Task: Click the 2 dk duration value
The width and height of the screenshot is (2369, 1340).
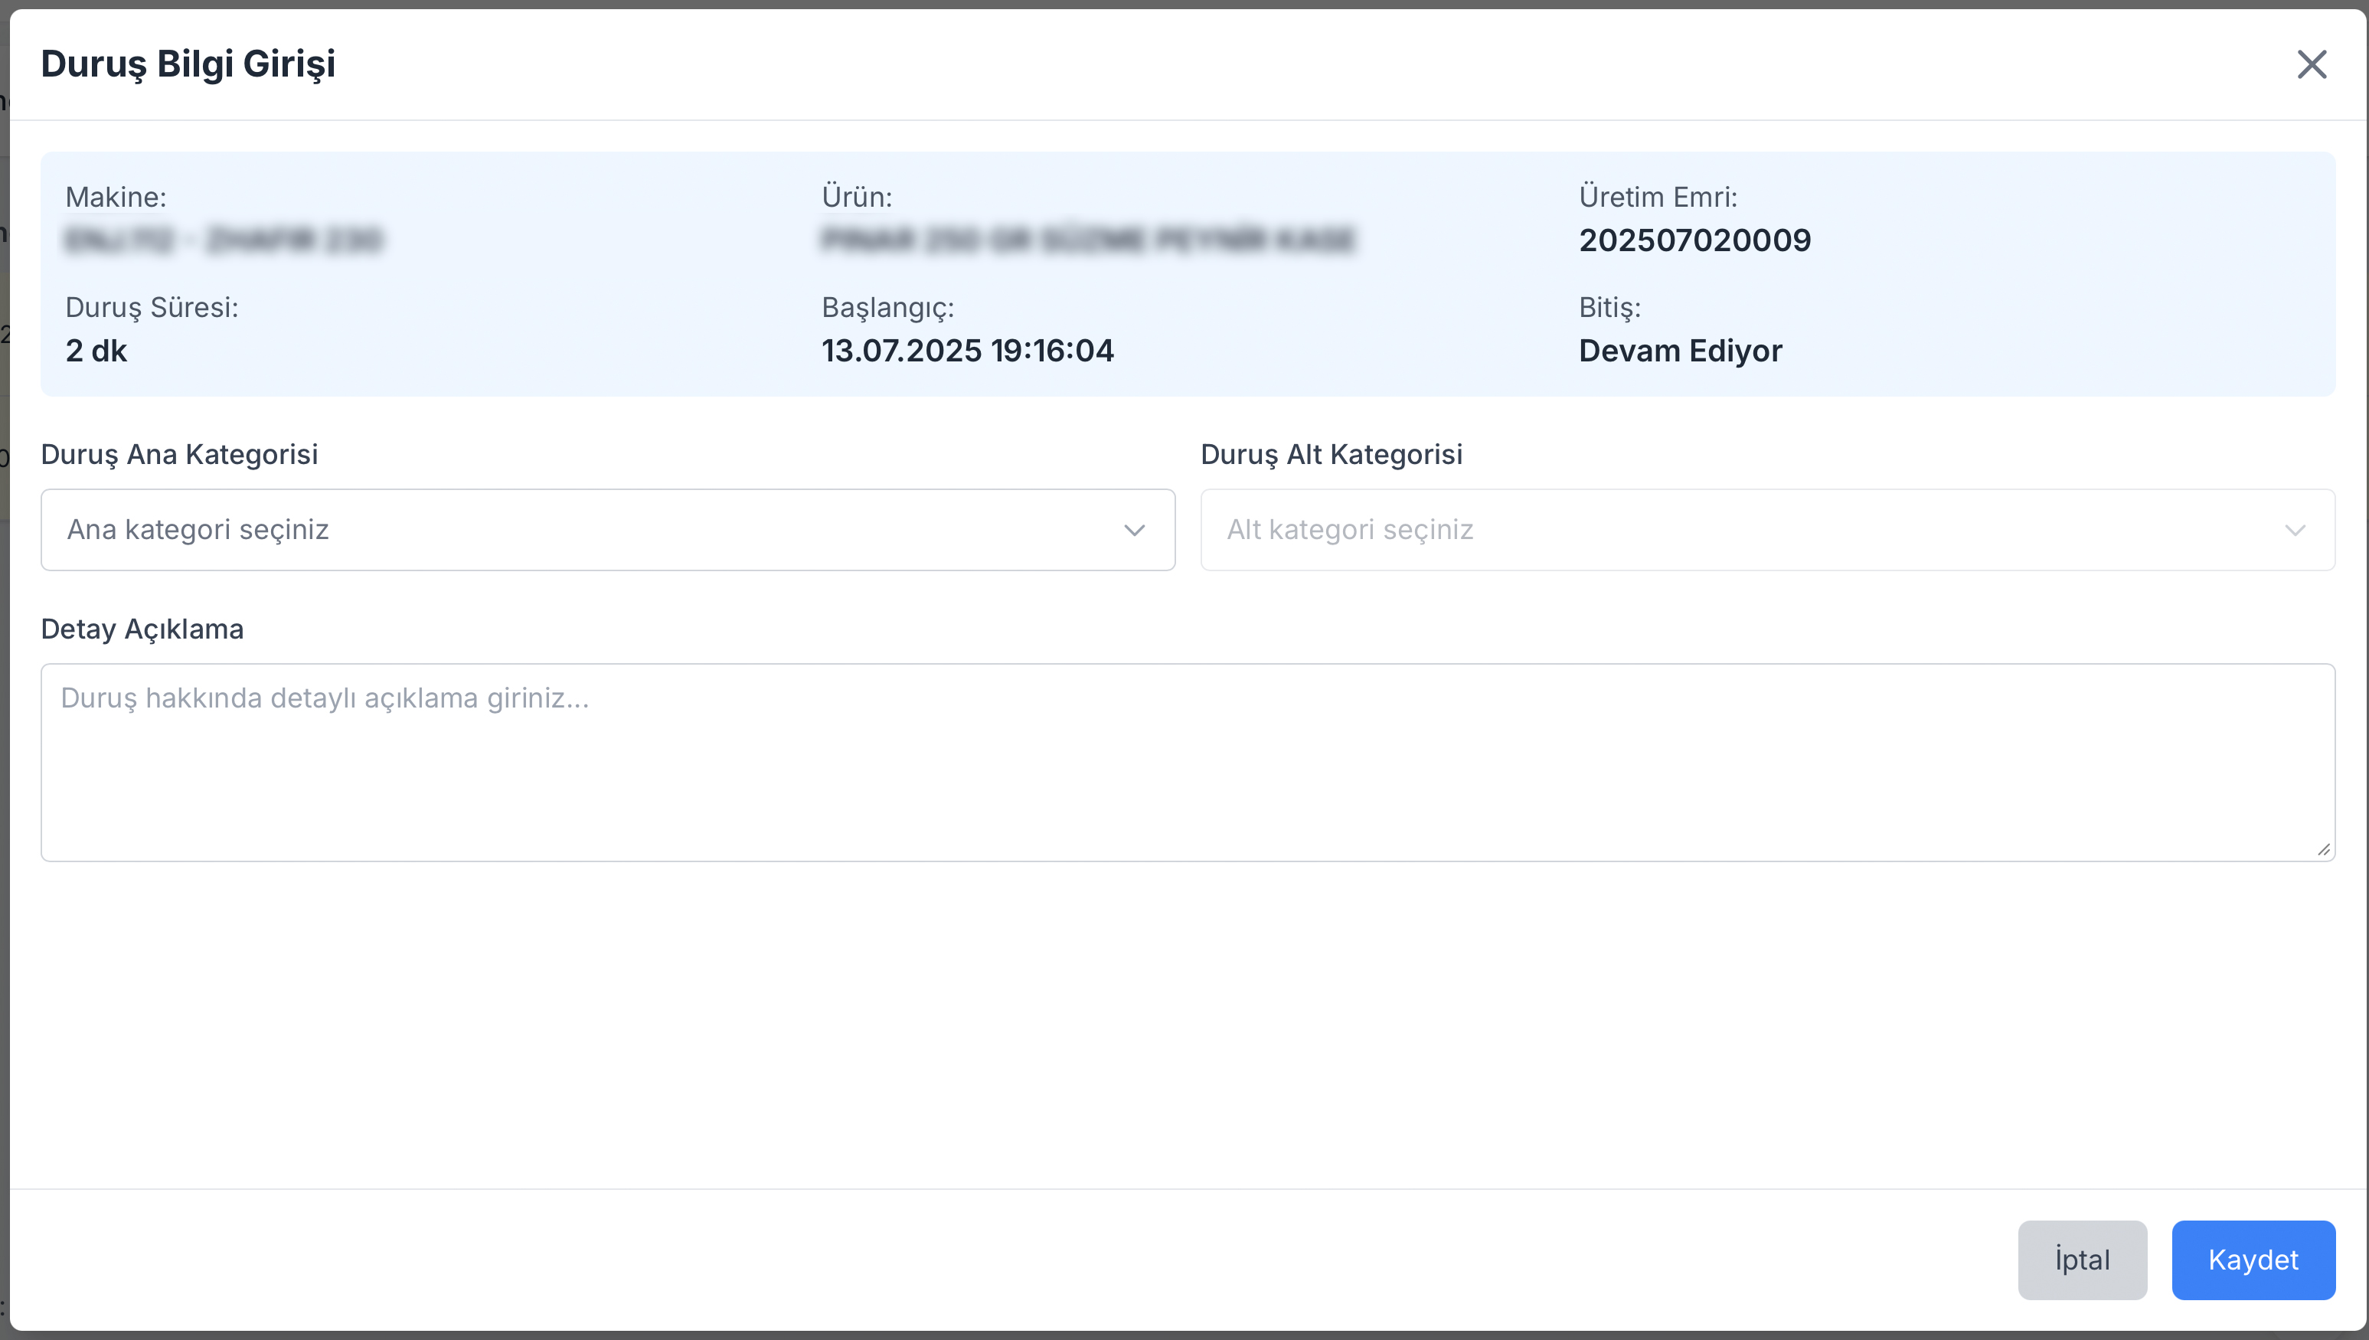Action: click(x=96, y=351)
